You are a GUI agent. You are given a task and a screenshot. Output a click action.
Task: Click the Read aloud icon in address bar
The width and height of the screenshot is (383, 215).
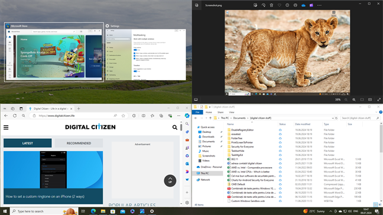point(115,116)
